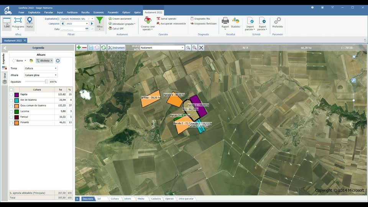Click the pie chart legend icon
This screenshot has height=207, width=368.
coord(31,61)
